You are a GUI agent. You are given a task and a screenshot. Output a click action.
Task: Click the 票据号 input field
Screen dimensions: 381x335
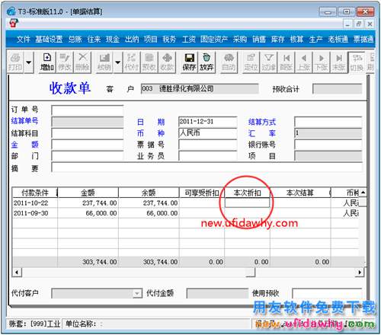pyautogui.click(x=208, y=145)
